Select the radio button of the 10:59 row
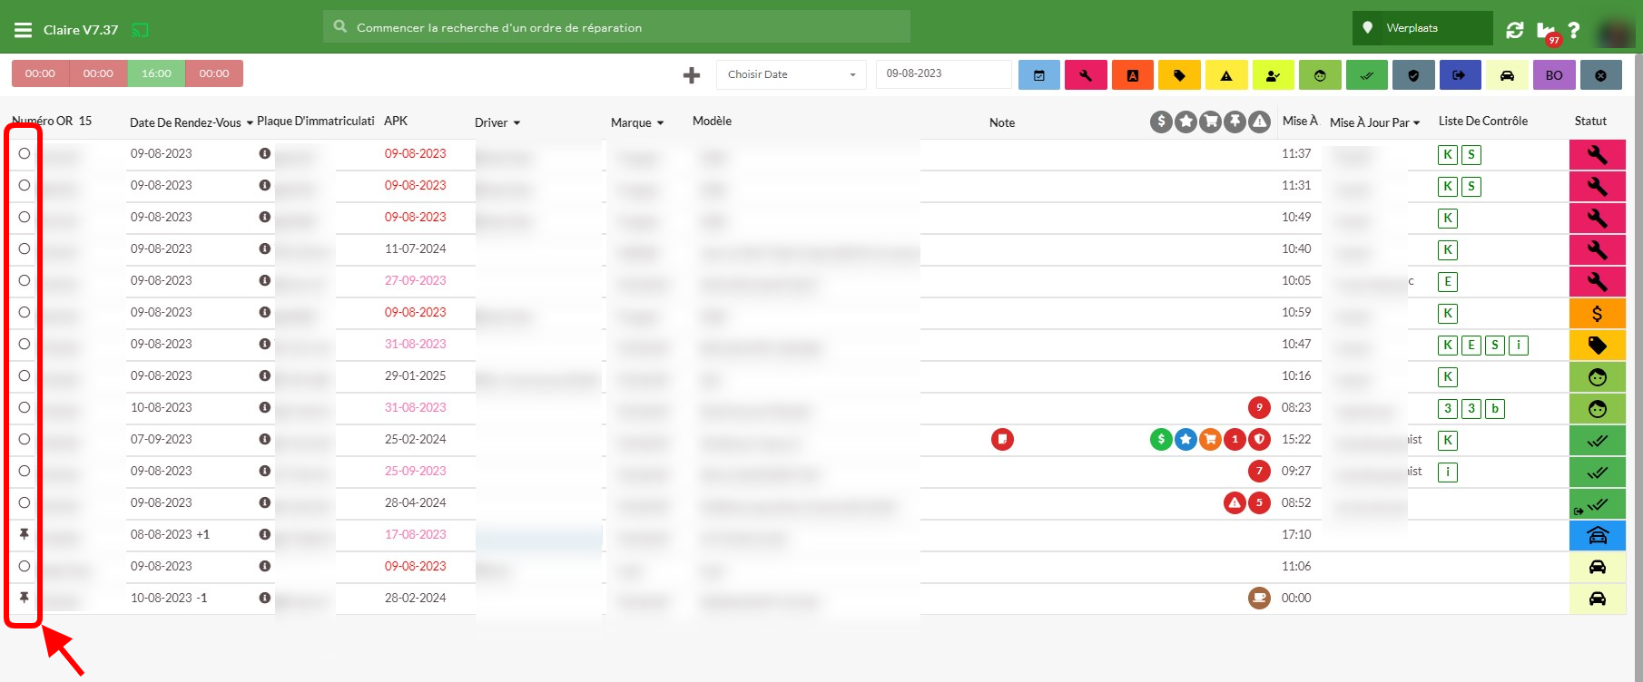 (x=25, y=312)
